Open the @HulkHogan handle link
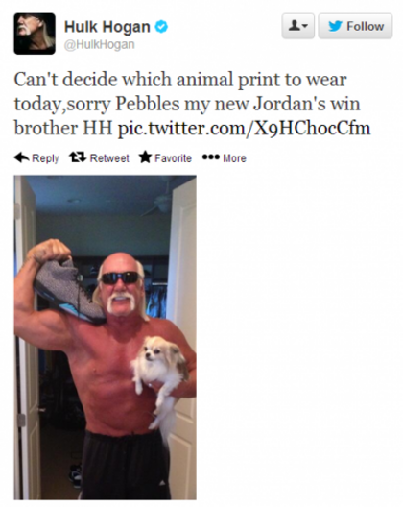 pyautogui.click(x=99, y=44)
